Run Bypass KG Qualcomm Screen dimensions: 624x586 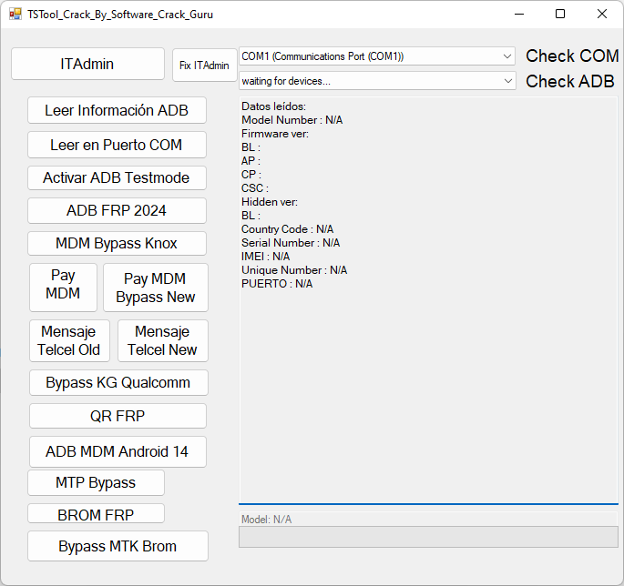coord(118,382)
